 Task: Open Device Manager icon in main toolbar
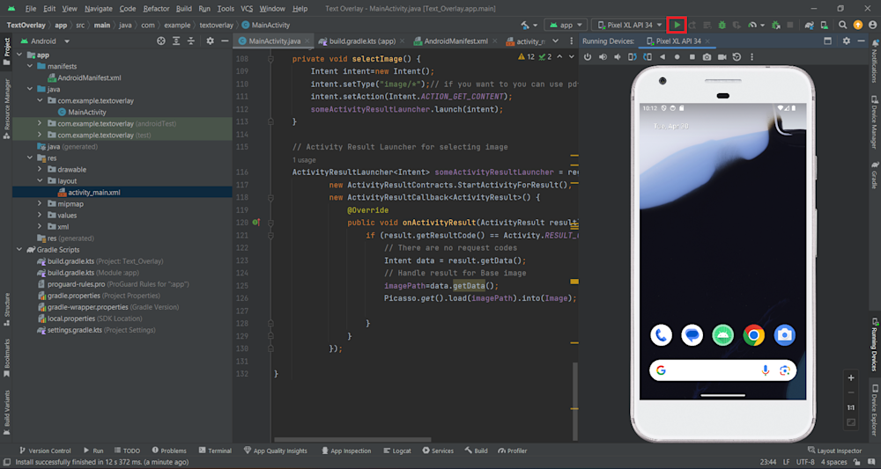point(824,26)
